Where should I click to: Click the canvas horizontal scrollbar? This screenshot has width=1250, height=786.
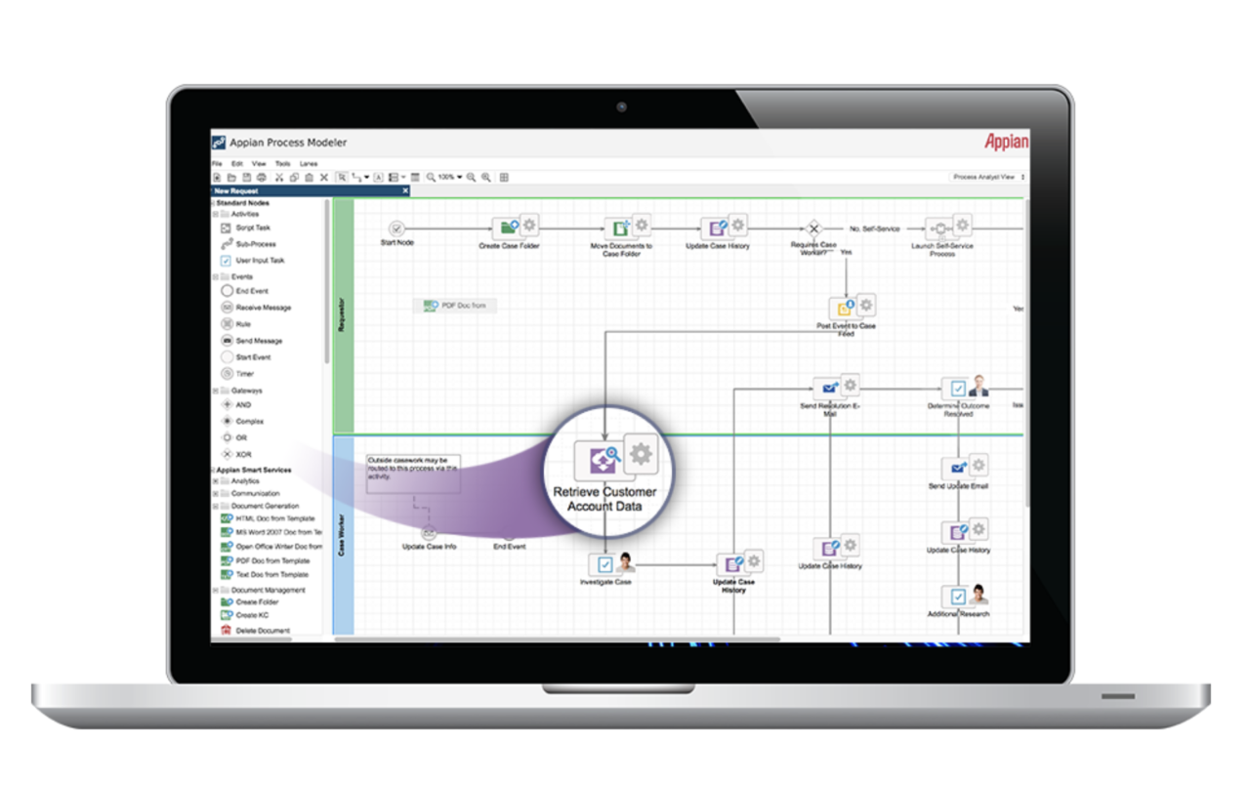pyautogui.click(x=559, y=640)
